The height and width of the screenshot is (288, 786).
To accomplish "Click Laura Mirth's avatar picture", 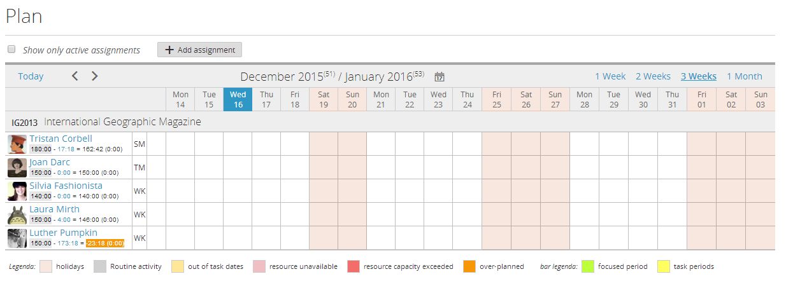I will [17, 215].
